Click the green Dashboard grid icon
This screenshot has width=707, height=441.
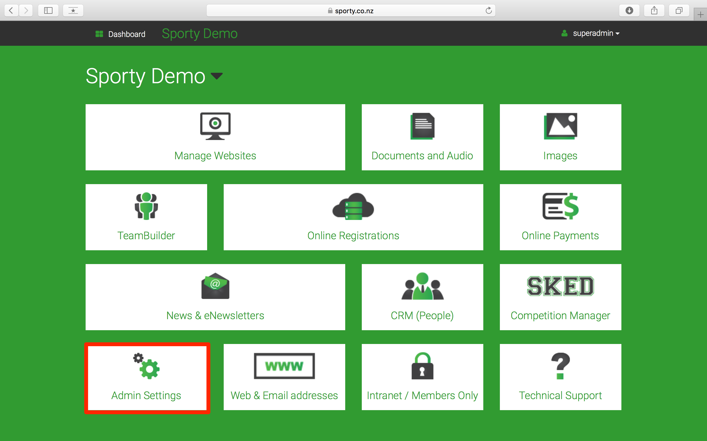pos(99,34)
